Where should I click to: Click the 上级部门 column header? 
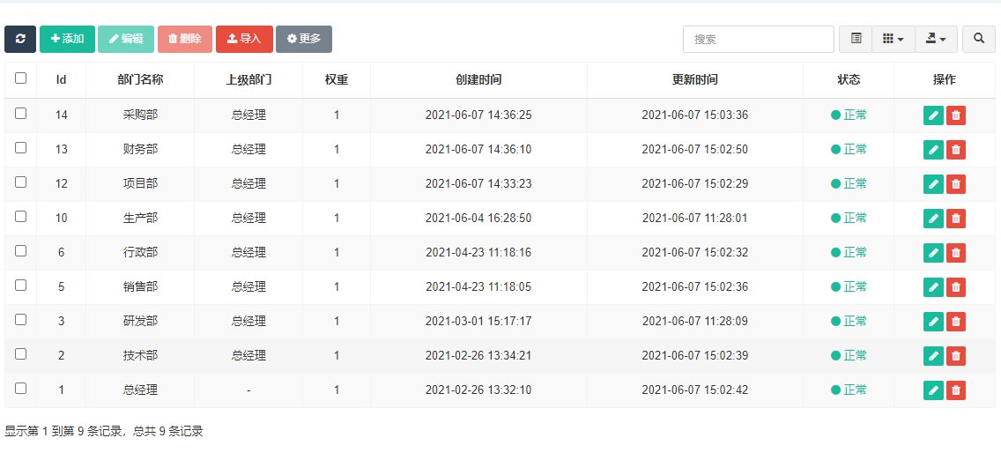(x=248, y=80)
